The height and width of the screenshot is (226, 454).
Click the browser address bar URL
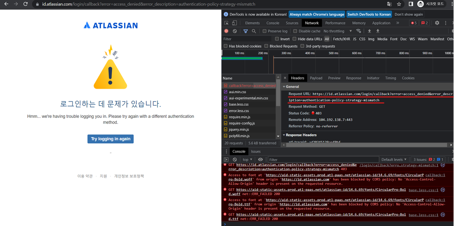point(149,5)
